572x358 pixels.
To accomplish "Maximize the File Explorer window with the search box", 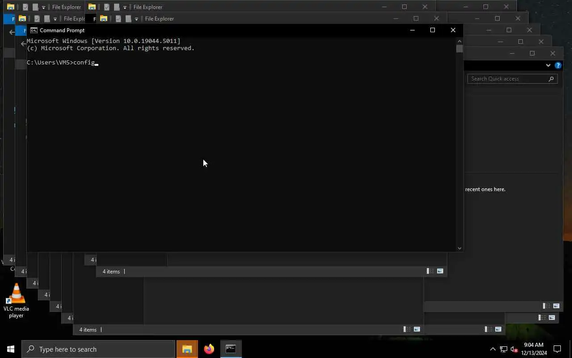I will 532,53.
